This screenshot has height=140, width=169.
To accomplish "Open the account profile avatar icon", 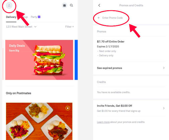I will point(9,5).
